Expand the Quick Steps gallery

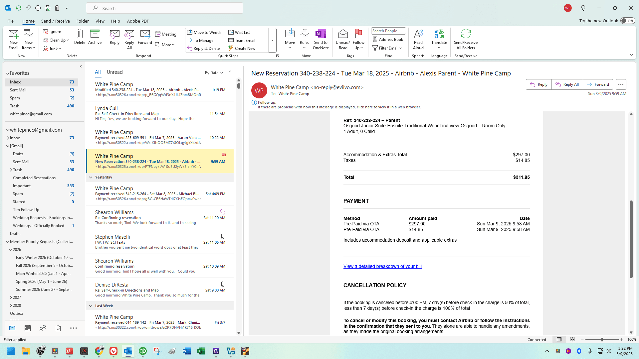click(x=272, y=40)
